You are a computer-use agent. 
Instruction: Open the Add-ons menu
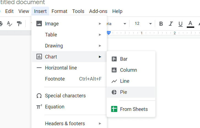tap(98, 11)
